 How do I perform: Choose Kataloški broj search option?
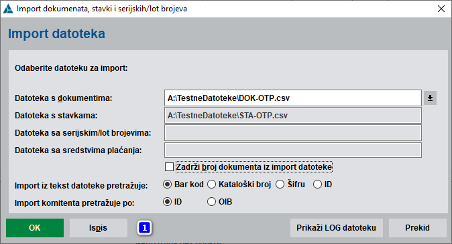[212, 185]
